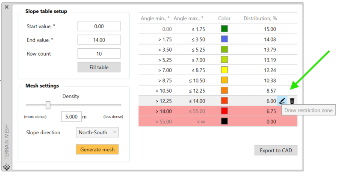The height and width of the screenshot is (183, 340).
Task: Click Export to CAD button
Action: click(276, 151)
